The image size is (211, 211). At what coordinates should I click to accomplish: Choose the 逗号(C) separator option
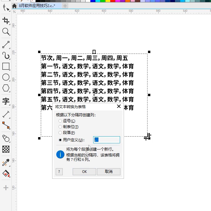coord(67,121)
